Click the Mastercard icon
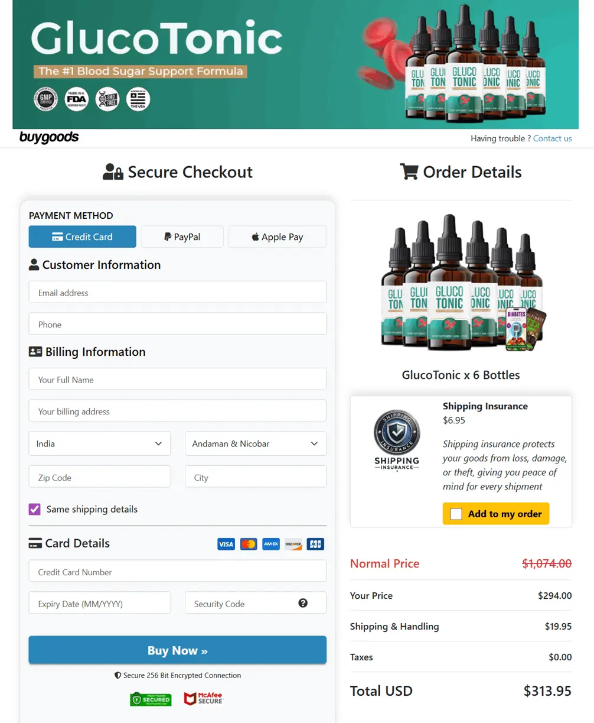The height and width of the screenshot is (723, 594). pos(249,544)
